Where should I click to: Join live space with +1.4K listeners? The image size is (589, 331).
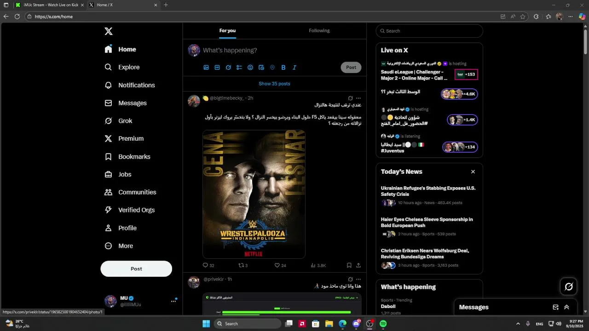click(462, 120)
